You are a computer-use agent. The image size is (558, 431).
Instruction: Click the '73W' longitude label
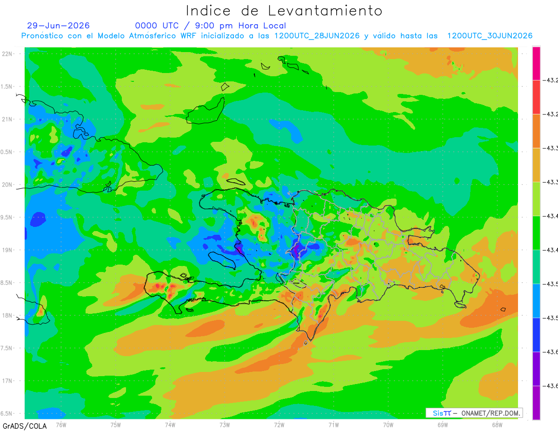[225, 424]
